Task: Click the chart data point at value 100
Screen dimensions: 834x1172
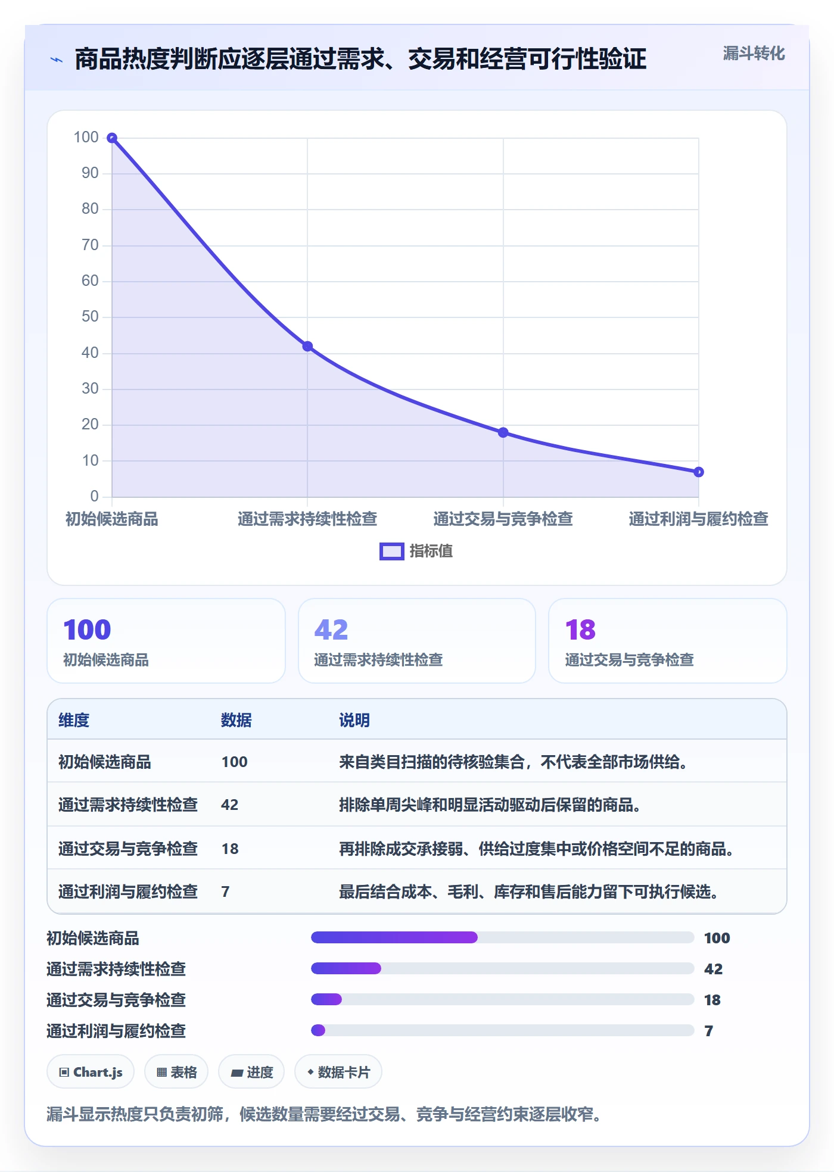Action: (x=112, y=138)
